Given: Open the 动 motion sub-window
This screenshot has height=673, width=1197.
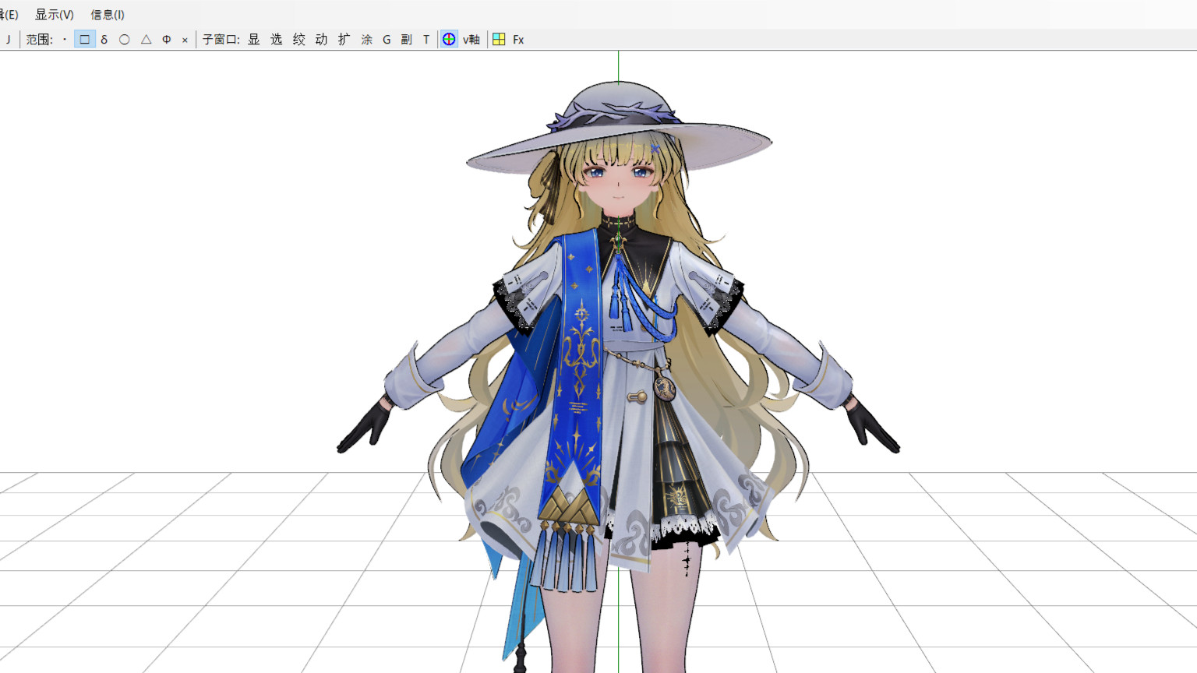Looking at the screenshot, I should [321, 40].
